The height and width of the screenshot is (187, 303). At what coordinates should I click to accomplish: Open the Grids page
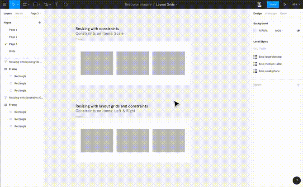[x=12, y=51]
